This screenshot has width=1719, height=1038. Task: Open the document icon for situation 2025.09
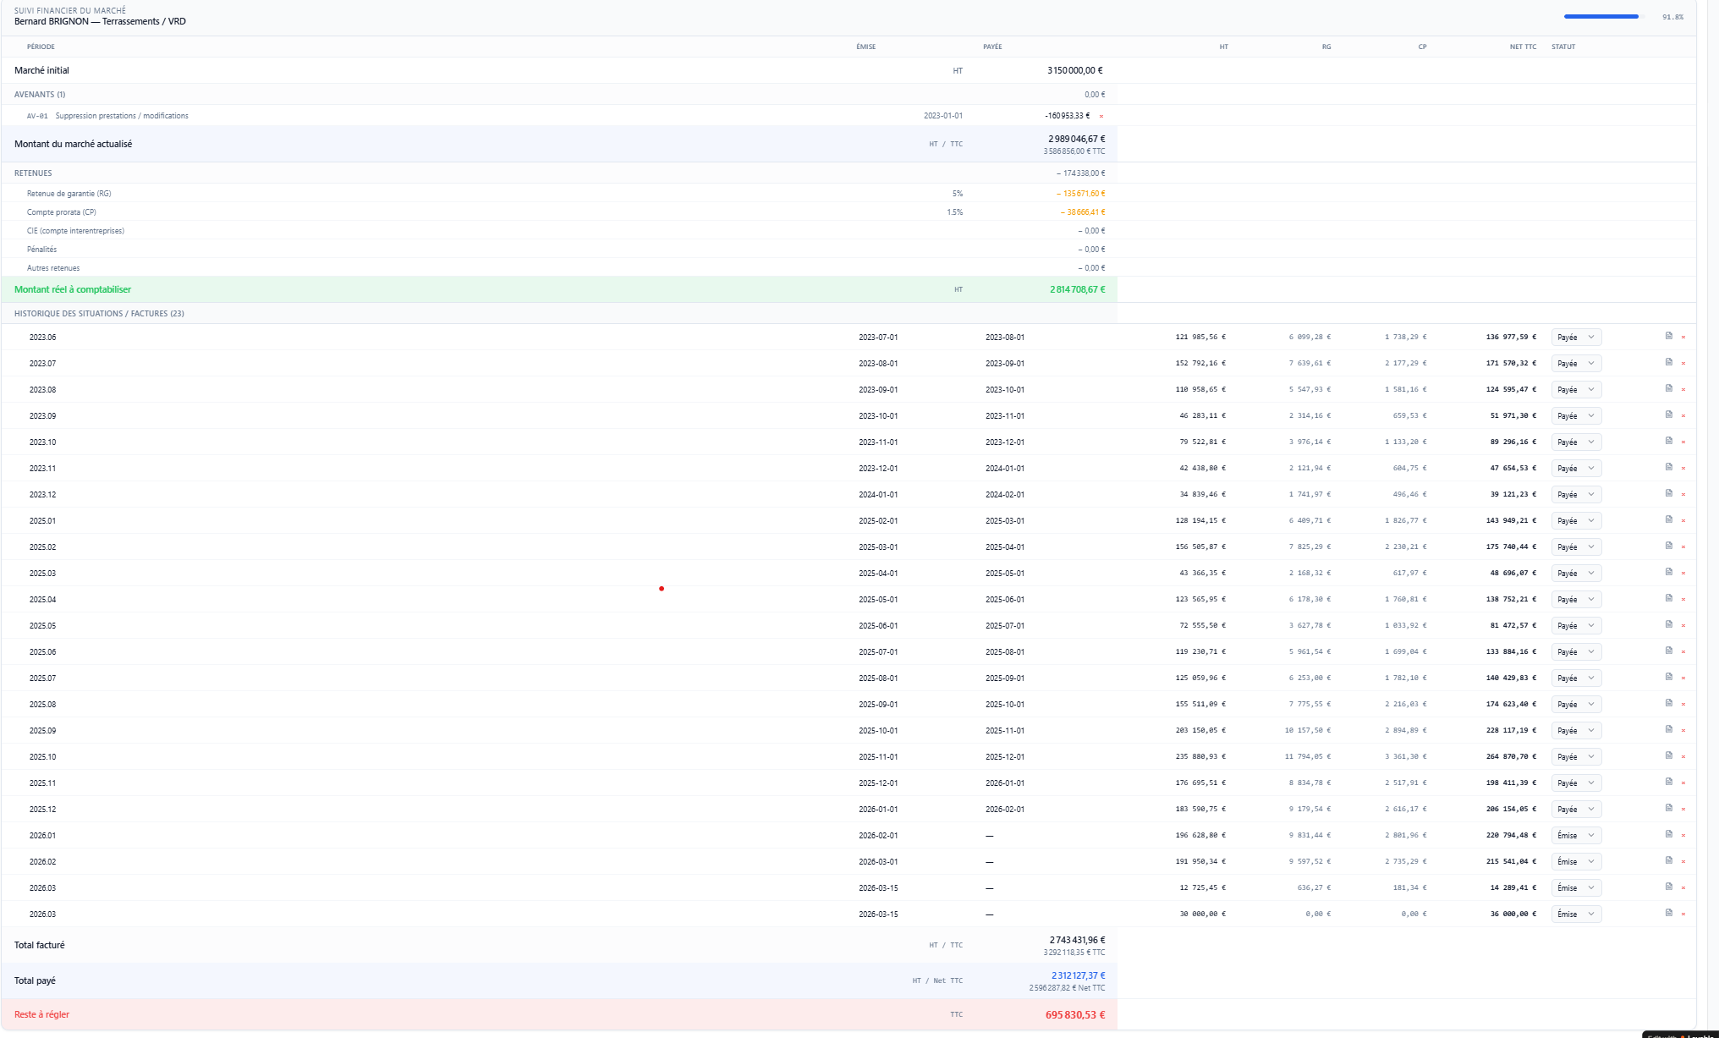coord(1668,729)
